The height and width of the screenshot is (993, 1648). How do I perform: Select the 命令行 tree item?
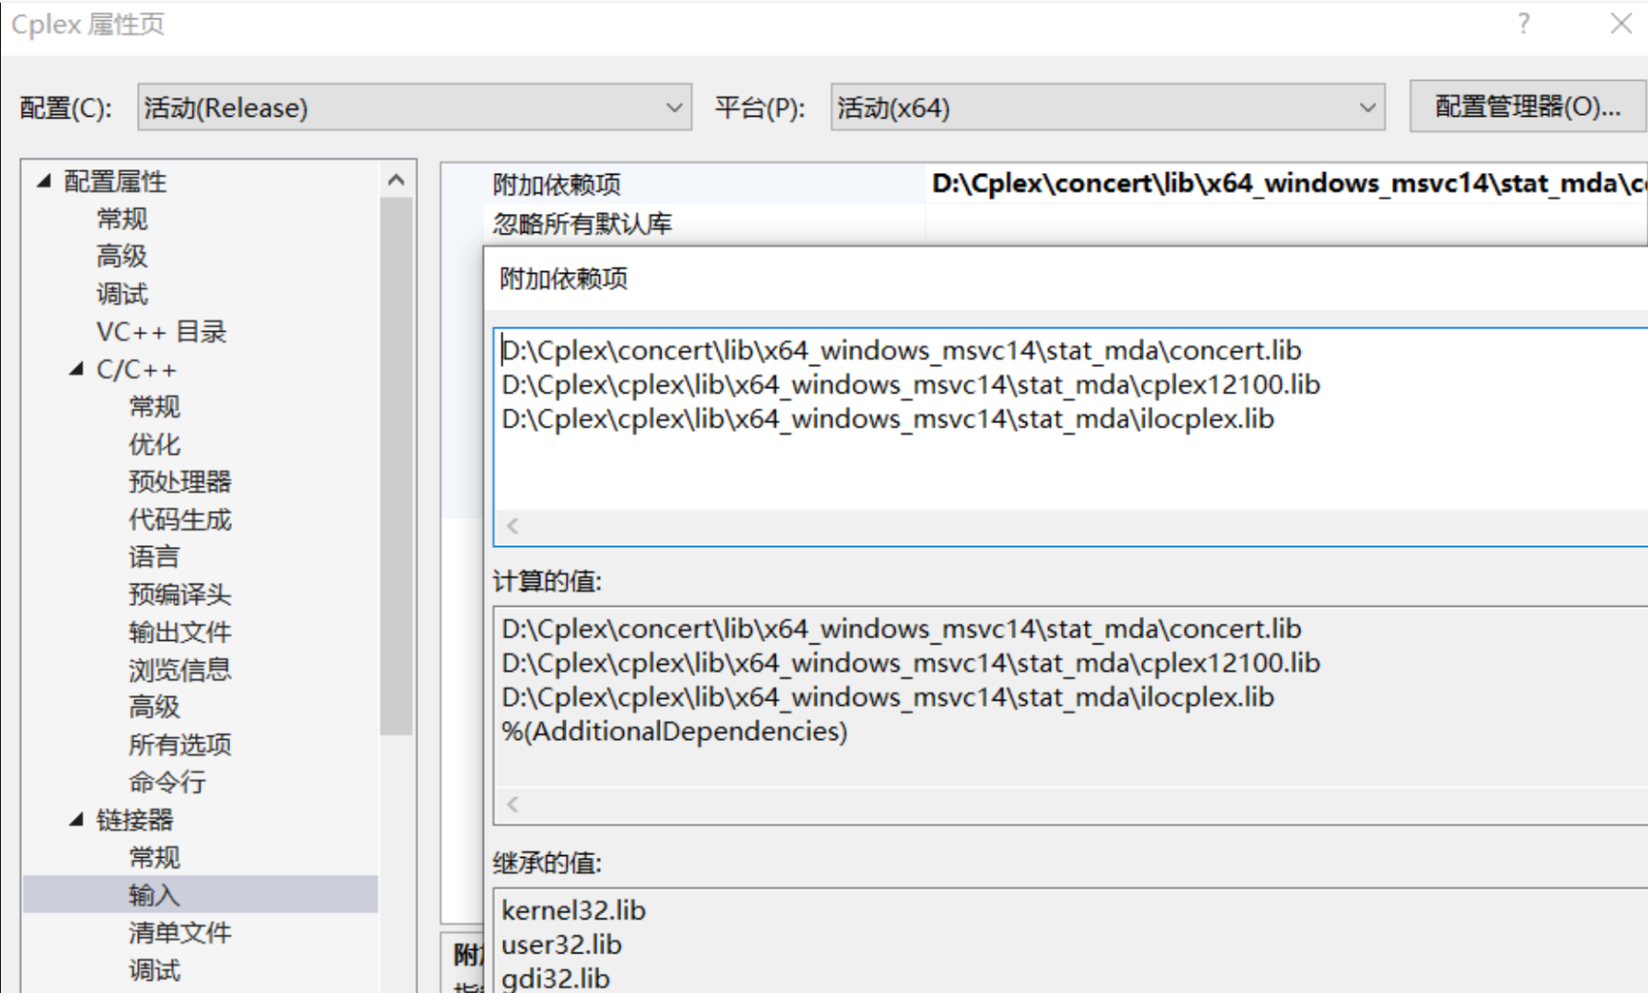(167, 782)
